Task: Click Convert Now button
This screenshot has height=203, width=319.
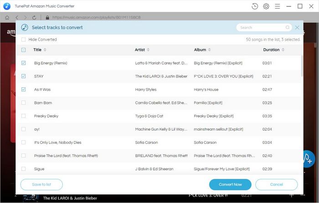Action: click(230, 184)
